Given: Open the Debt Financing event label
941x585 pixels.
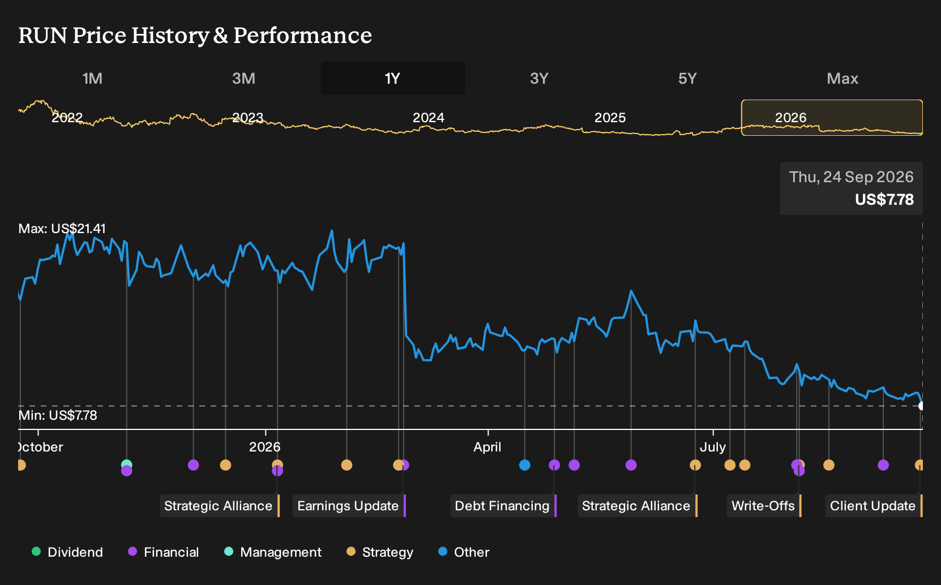Looking at the screenshot, I should (x=503, y=506).
